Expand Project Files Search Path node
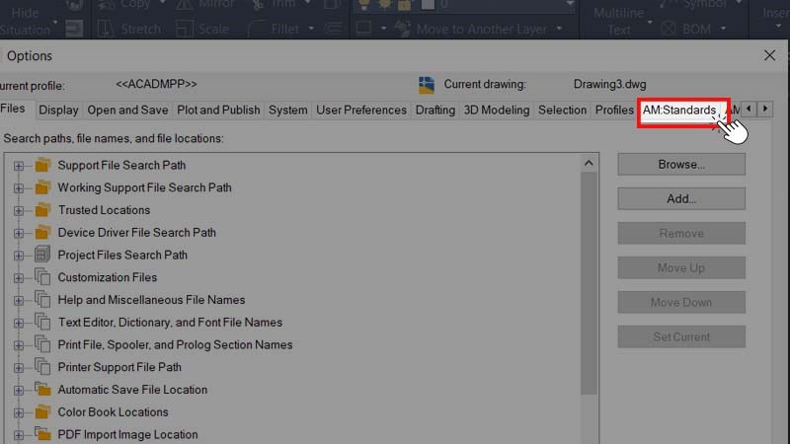 [19, 256]
